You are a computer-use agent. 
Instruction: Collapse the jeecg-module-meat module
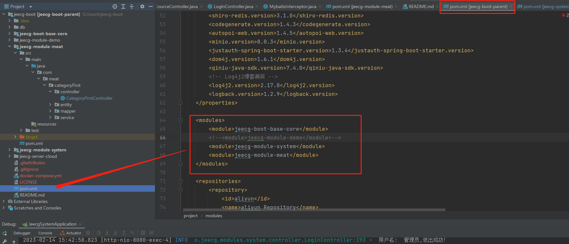click(x=9, y=46)
